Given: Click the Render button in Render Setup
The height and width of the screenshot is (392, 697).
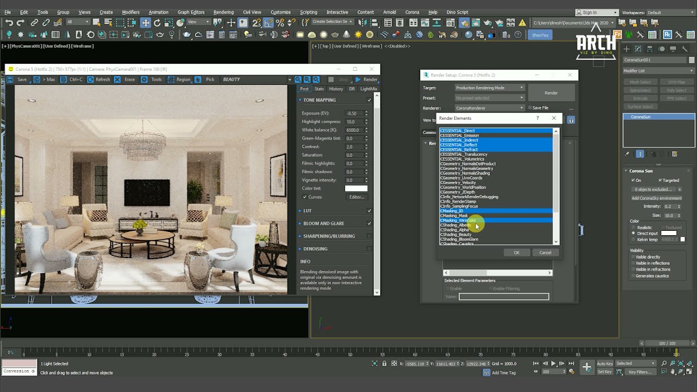Looking at the screenshot, I should [551, 93].
